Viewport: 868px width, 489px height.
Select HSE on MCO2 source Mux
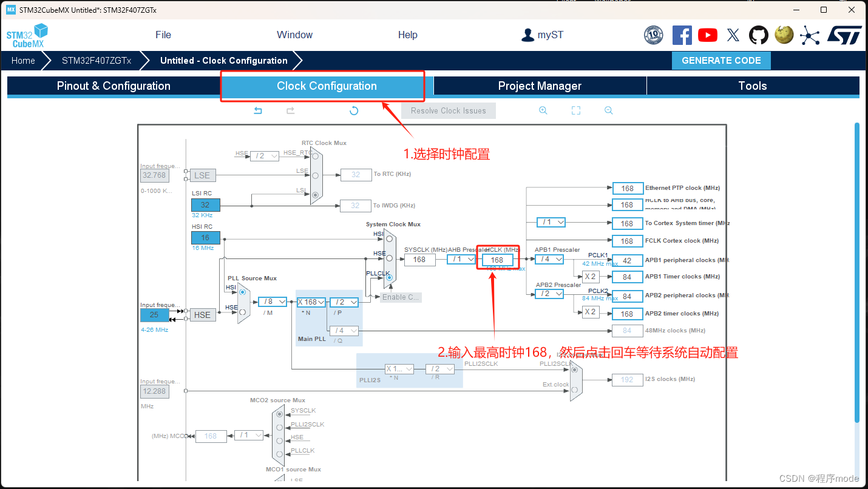click(279, 441)
